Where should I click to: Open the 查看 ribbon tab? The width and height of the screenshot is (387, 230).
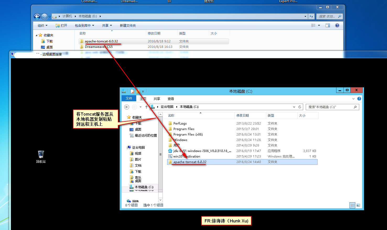tap(171, 99)
